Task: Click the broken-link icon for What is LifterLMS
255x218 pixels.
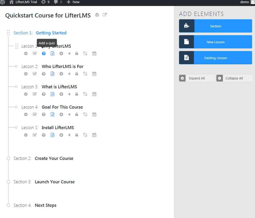Action: (x=85, y=94)
